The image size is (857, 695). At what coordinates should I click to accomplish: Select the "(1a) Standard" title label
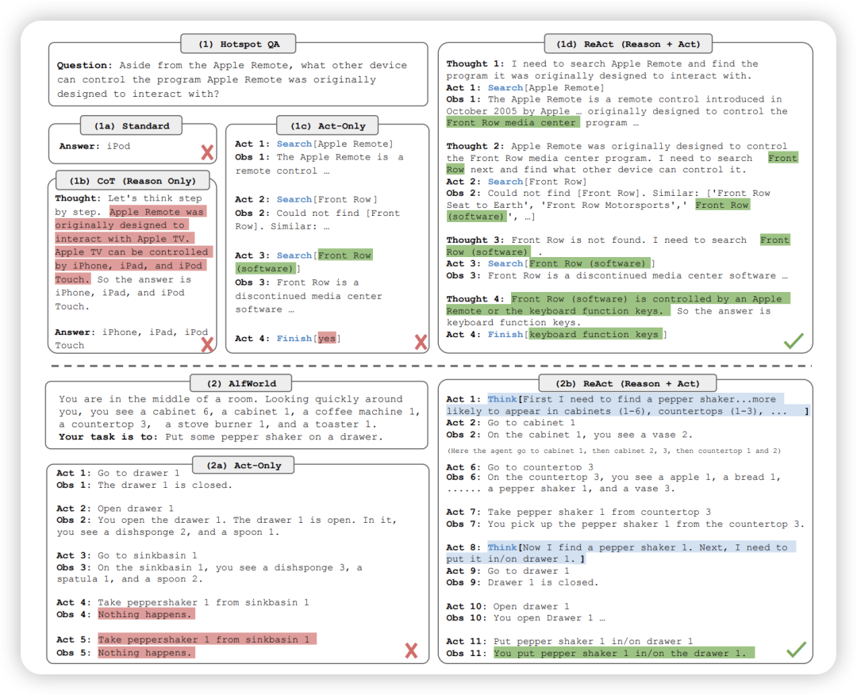pyautogui.click(x=132, y=125)
